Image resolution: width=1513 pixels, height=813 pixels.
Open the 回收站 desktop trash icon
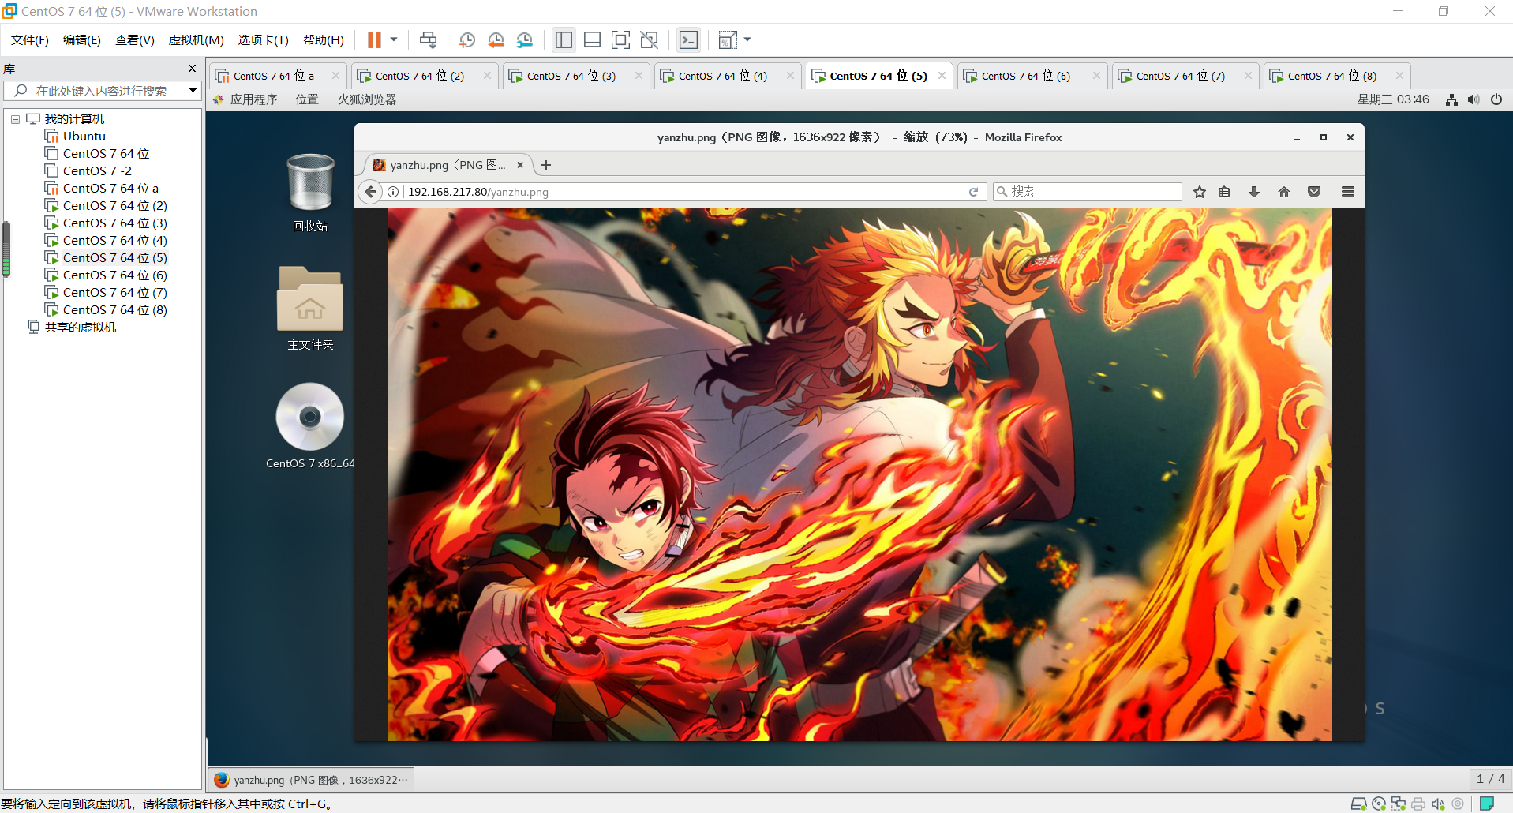click(310, 193)
